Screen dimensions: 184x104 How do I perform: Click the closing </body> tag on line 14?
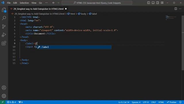click(24, 60)
